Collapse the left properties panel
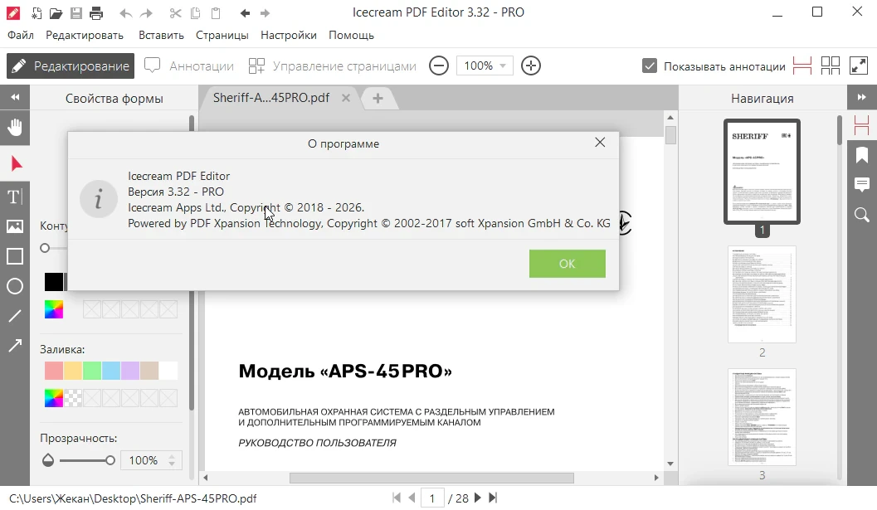Image resolution: width=877 pixels, height=510 pixels. (x=15, y=97)
